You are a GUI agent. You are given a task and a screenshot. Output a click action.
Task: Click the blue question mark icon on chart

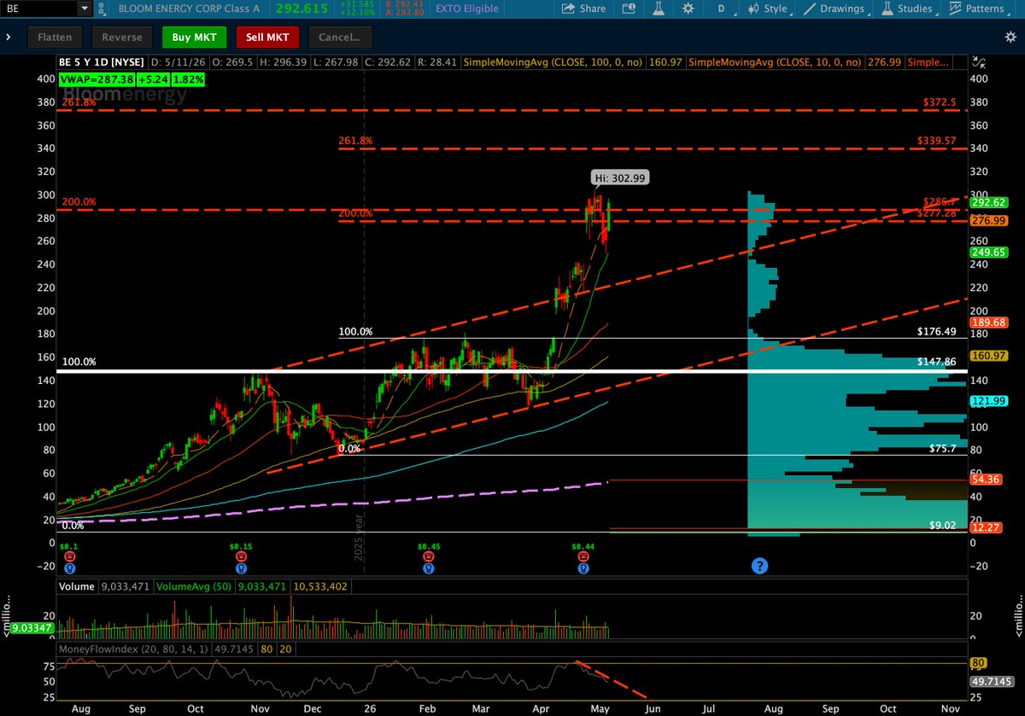[759, 565]
